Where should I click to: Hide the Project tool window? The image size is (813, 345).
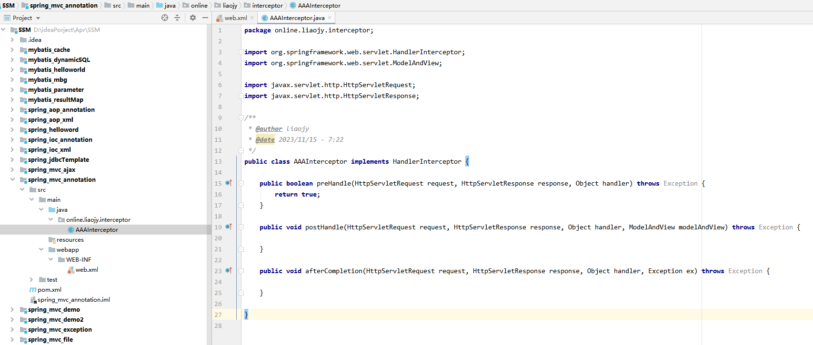click(x=205, y=18)
